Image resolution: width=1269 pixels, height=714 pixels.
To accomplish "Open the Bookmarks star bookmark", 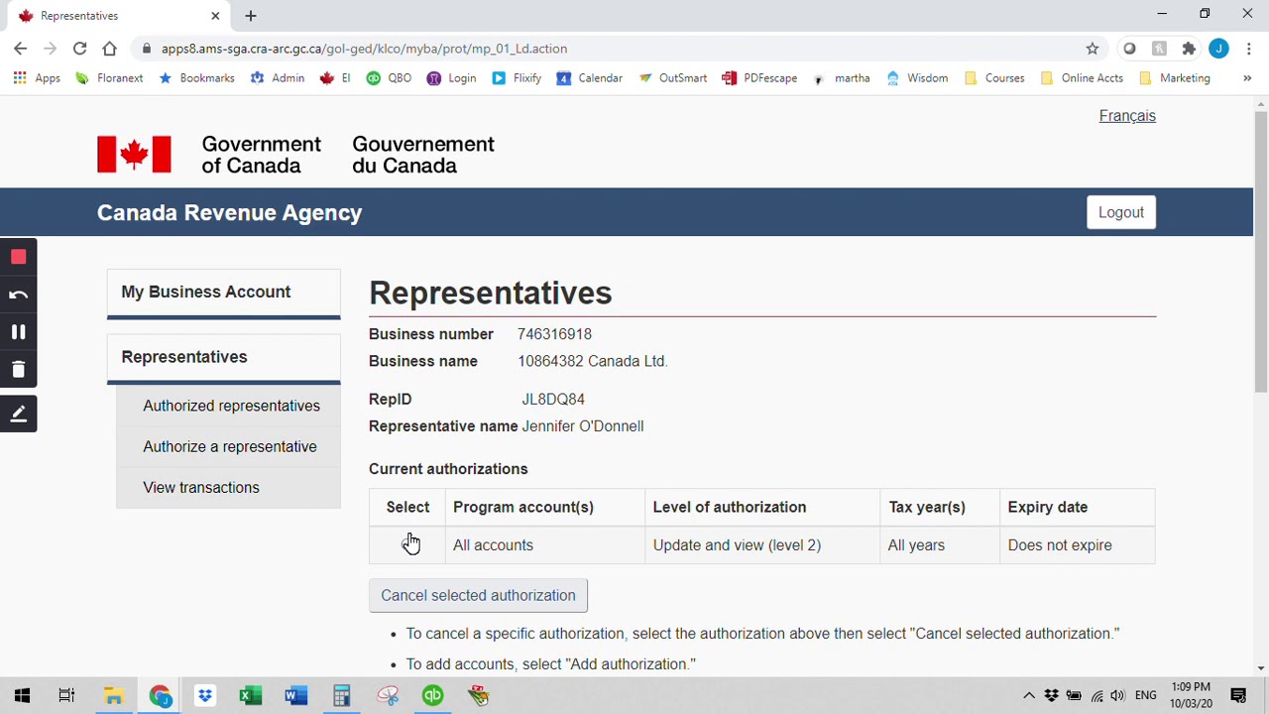I will pos(196,78).
